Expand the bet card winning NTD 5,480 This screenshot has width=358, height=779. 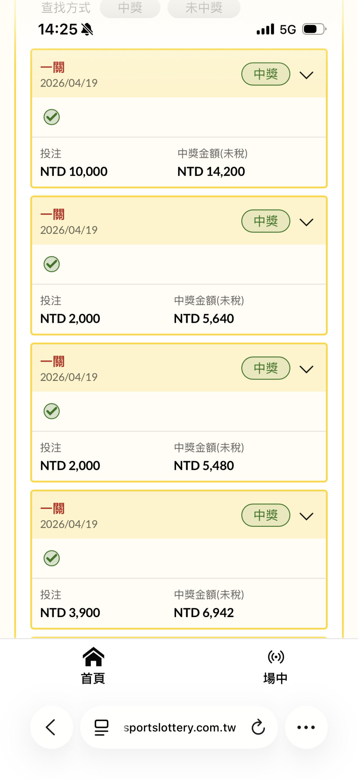(x=306, y=369)
